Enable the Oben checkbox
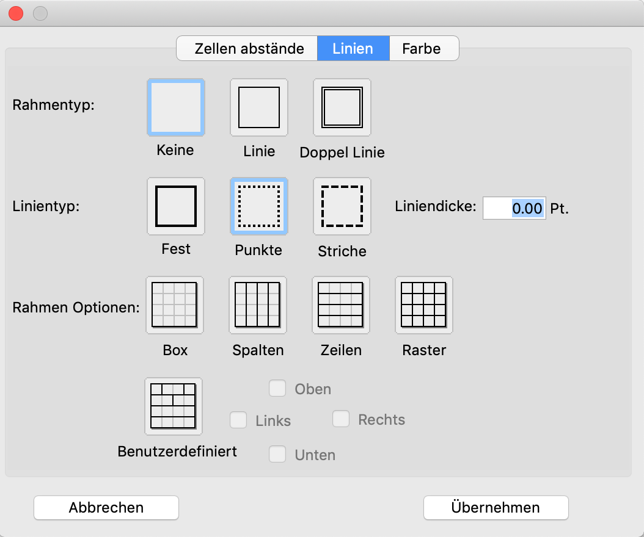The height and width of the screenshot is (537, 644). 278,389
